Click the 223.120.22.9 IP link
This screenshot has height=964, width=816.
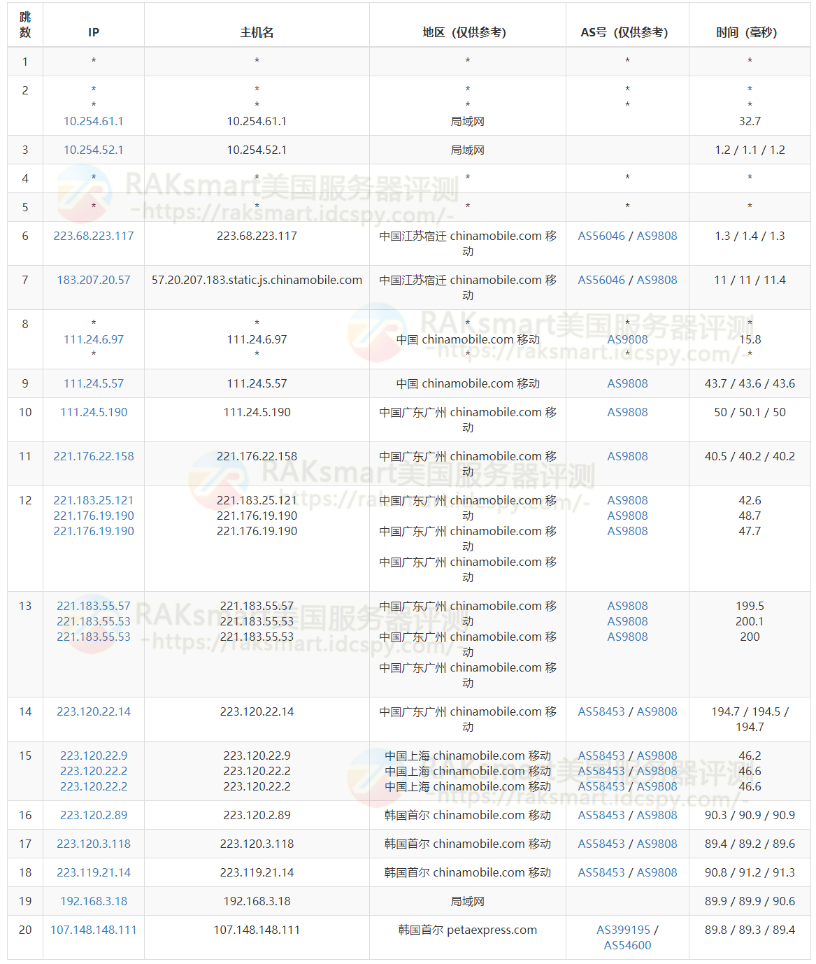click(x=94, y=756)
